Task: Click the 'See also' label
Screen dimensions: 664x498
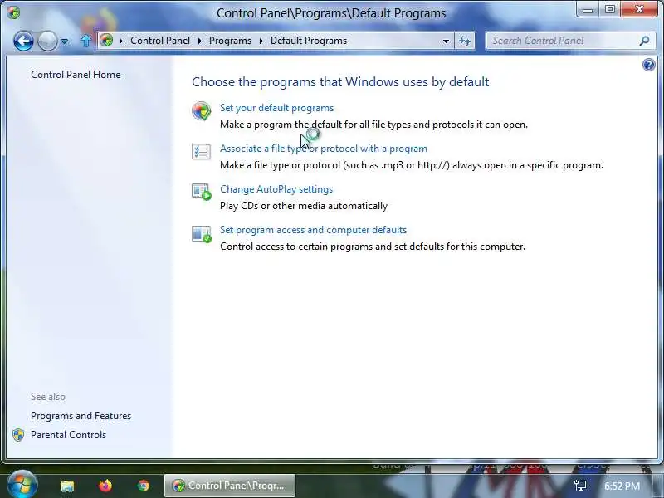Action: pyautogui.click(x=48, y=397)
